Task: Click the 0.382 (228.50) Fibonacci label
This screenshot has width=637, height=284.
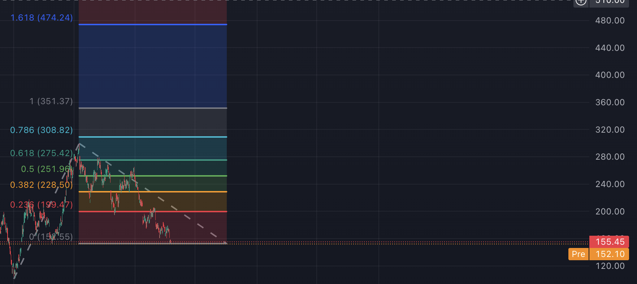Action: click(42, 185)
